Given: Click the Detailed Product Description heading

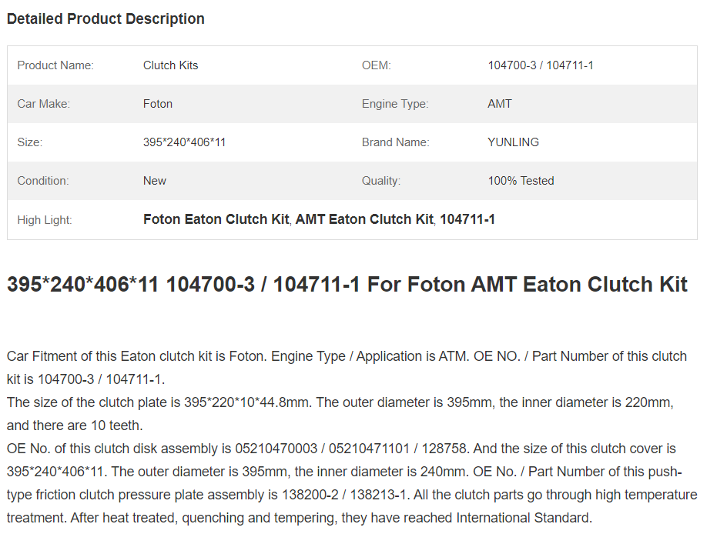Looking at the screenshot, I should tap(106, 19).
